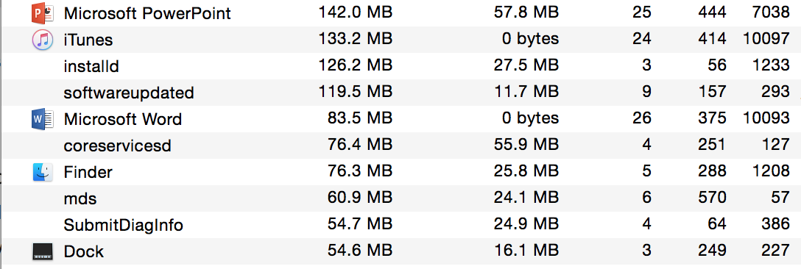
Task: Select the mds process row
Action: click(400, 198)
